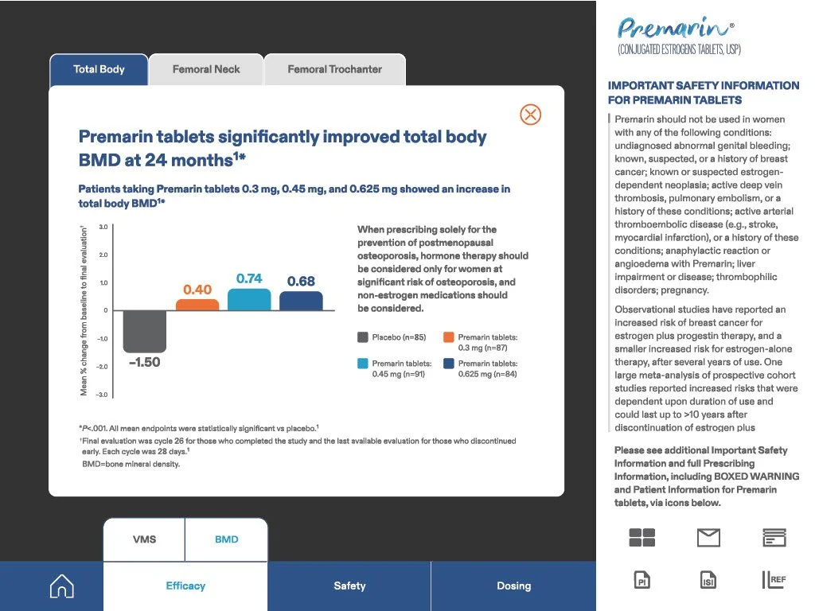
Task: Open the PI prescribing information icon
Action: tap(642, 580)
